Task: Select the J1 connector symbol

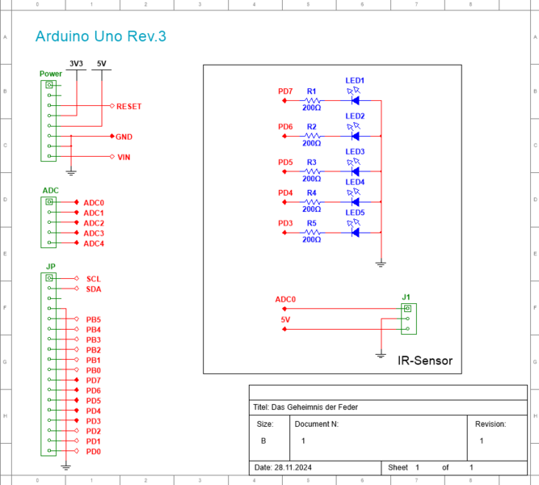Action: click(x=407, y=318)
